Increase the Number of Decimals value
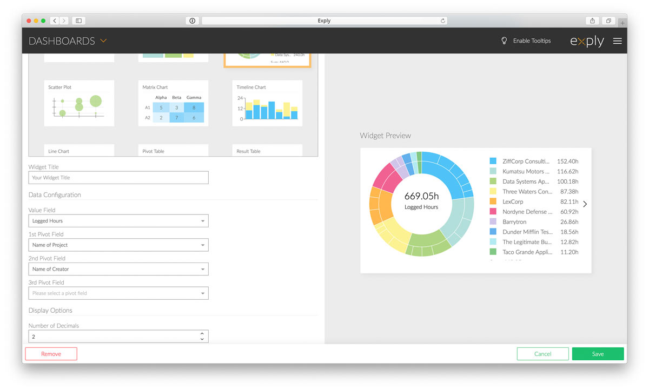This screenshot has height=390, width=649. tap(202, 334)
